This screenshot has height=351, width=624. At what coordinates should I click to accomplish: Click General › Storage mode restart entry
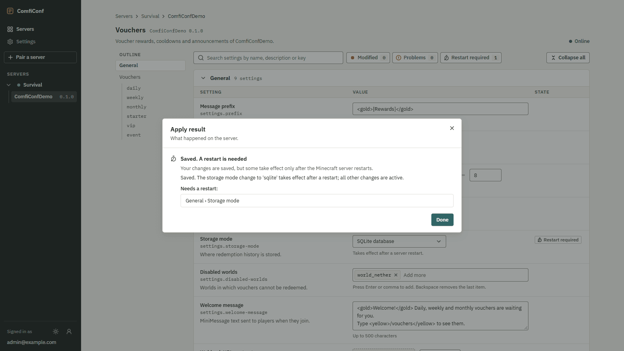coord(317,201)
